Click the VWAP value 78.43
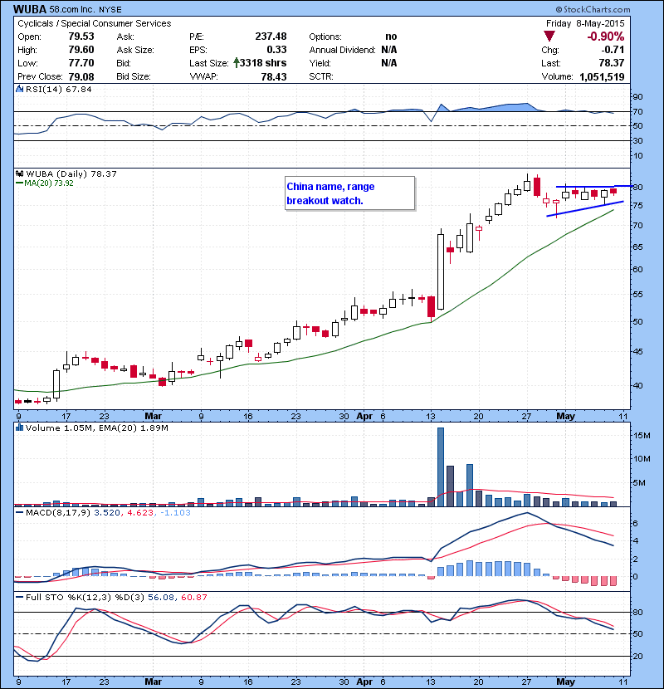 (274, 76)
